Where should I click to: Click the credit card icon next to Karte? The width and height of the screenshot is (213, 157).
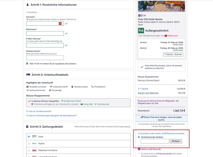[34, 137]
